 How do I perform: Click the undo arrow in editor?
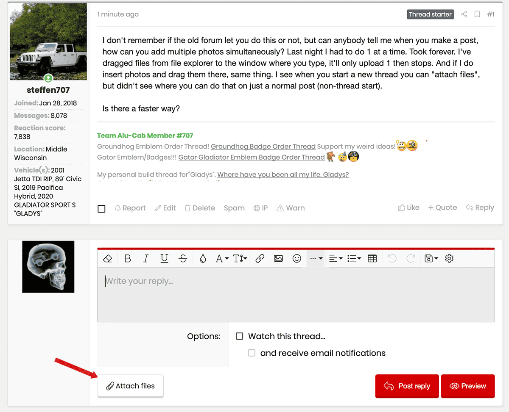(392, 258)
